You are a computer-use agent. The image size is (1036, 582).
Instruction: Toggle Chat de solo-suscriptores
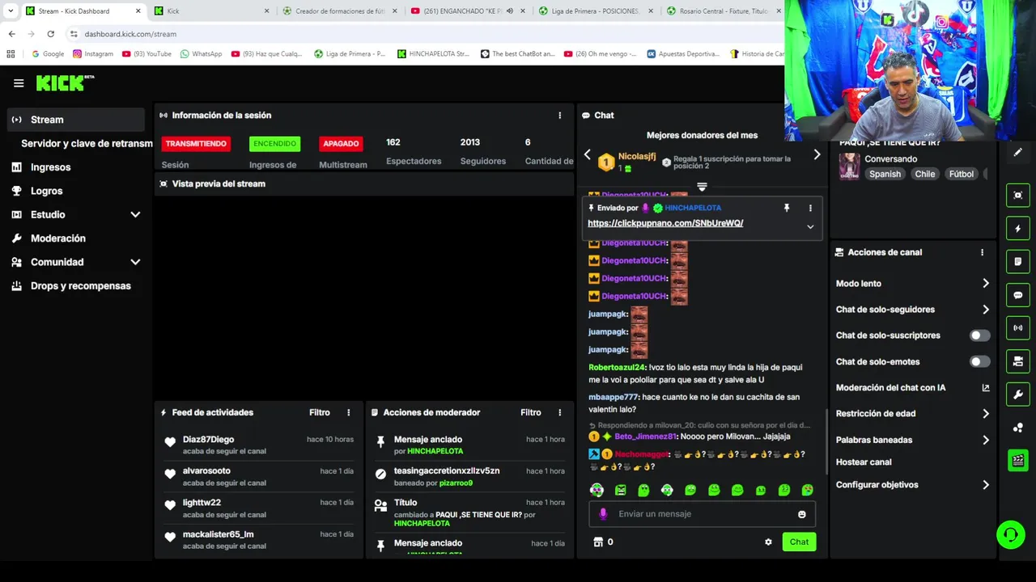tap(979, 335)
